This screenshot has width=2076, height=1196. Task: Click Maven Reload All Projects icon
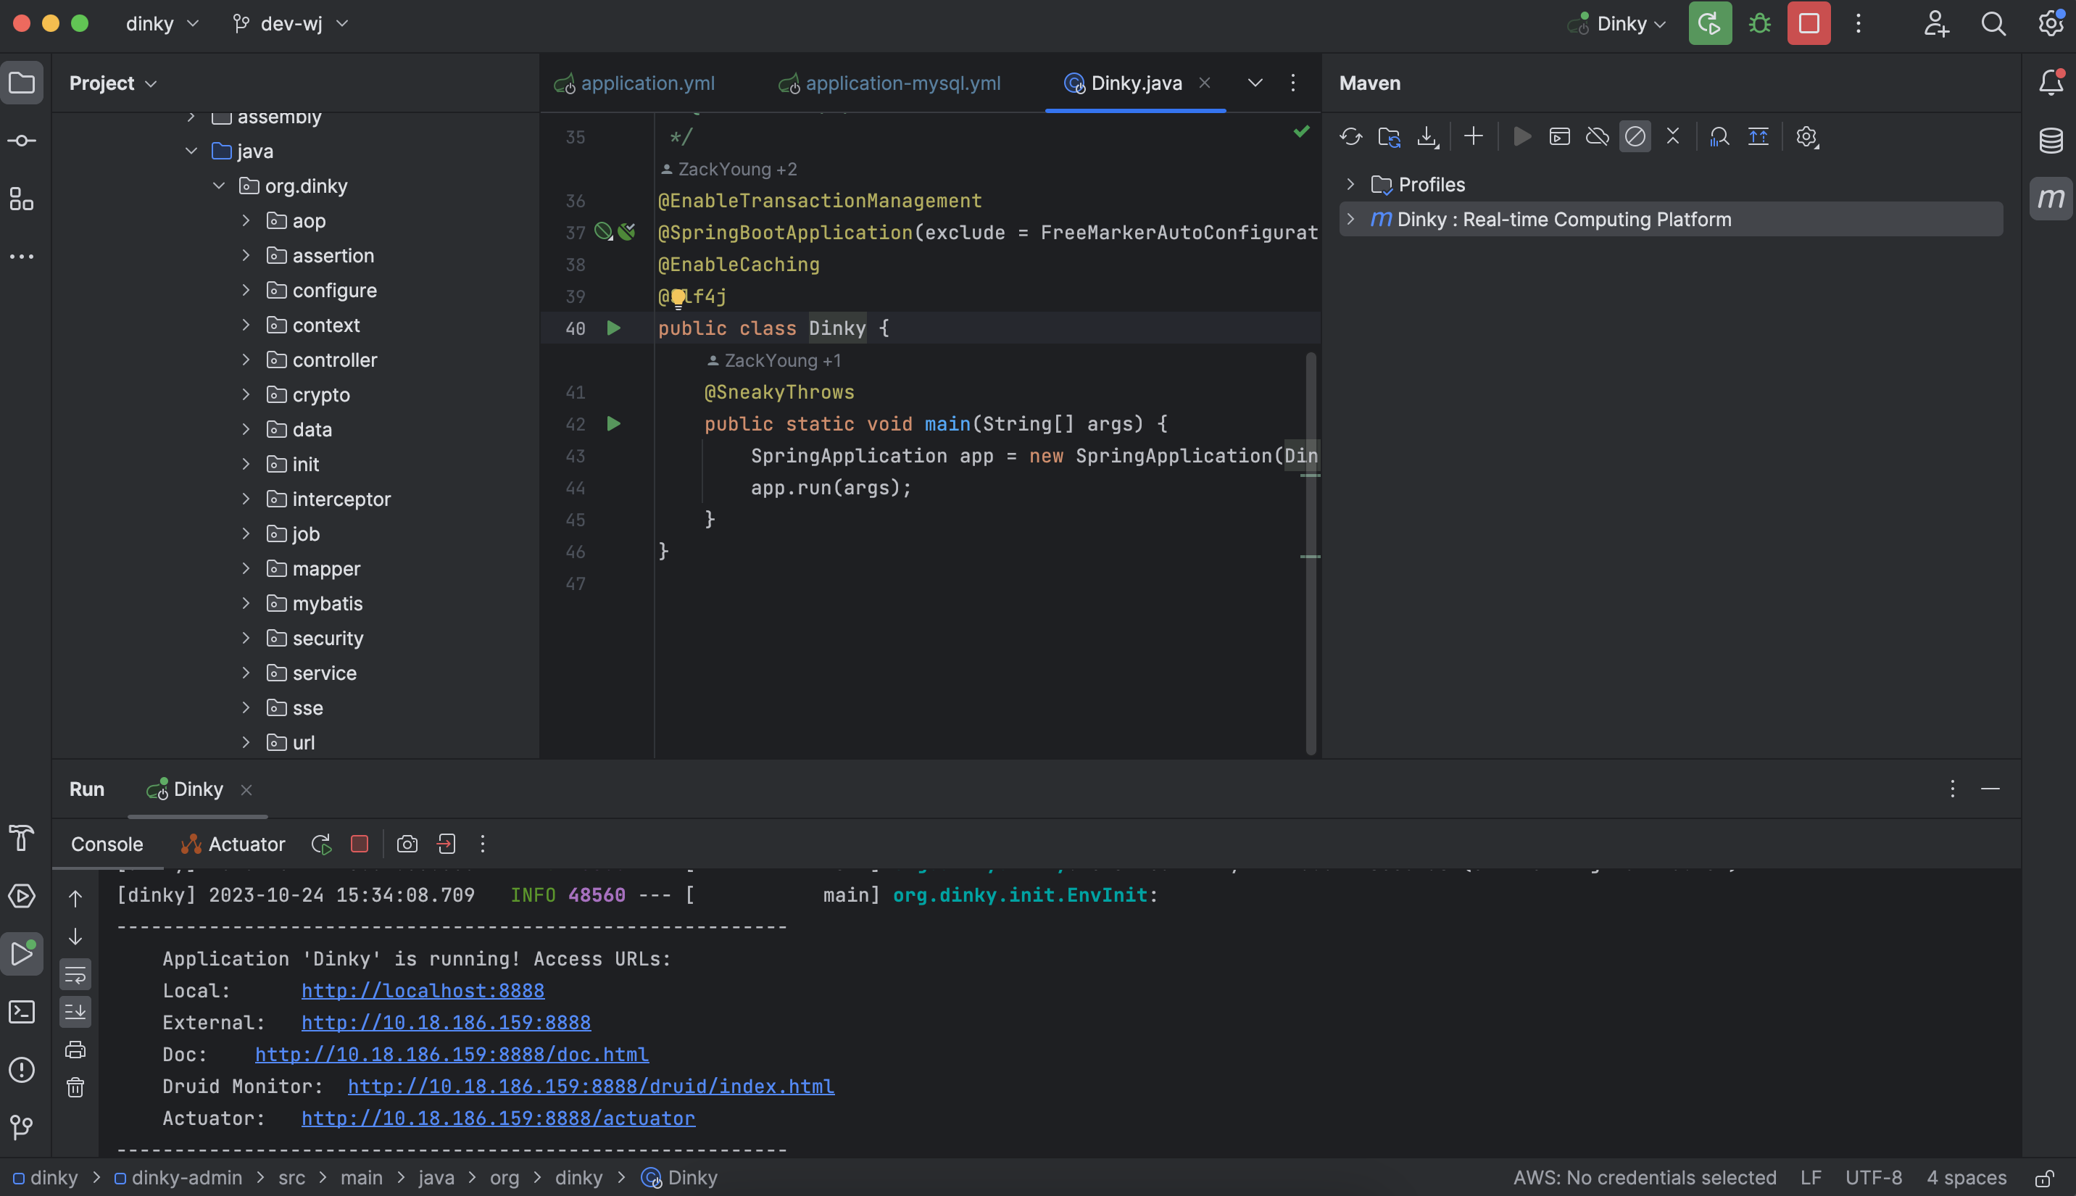click(x=1350, y=136)
